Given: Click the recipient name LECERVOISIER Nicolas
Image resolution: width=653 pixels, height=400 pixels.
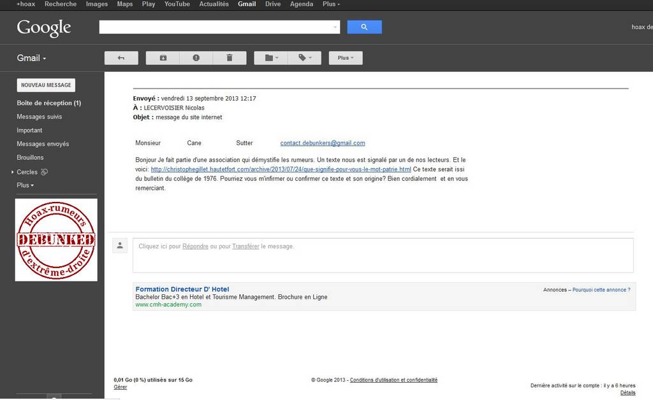Looking at the screenshot, I should (x=174, y=108).
